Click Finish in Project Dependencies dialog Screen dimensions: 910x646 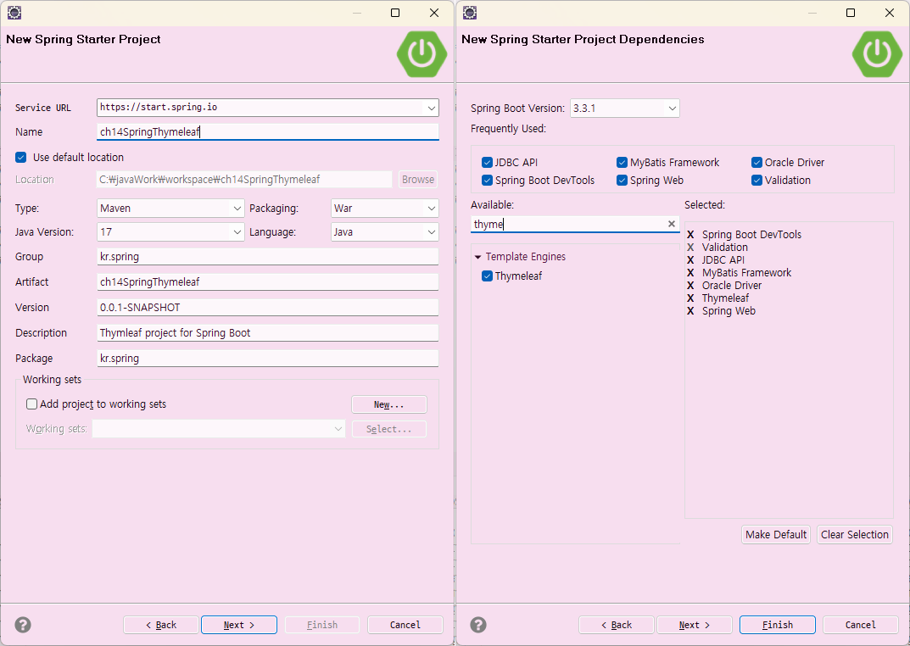tap(778, 625)
